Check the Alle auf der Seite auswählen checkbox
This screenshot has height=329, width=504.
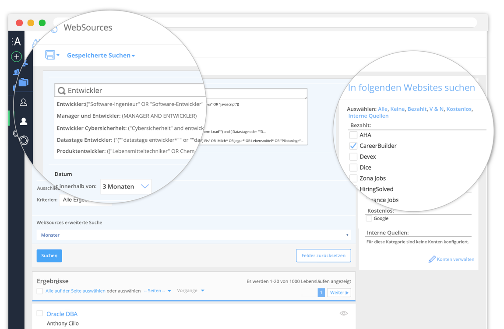(x=39, y=291)
